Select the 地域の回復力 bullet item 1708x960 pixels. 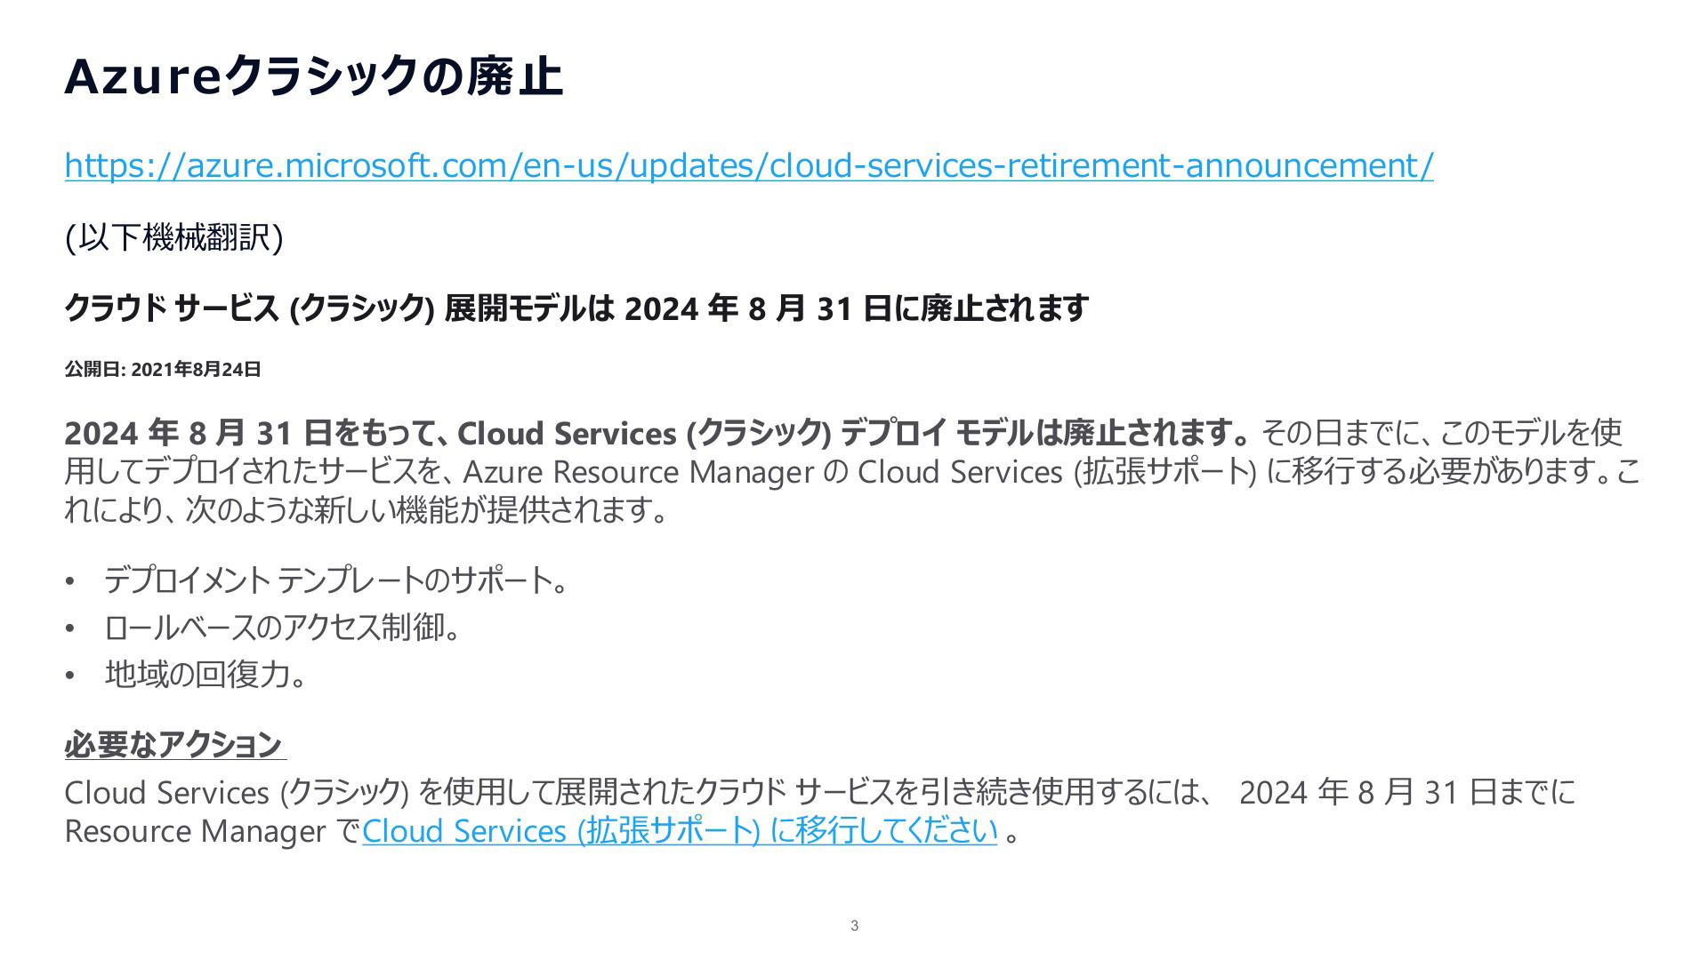pyautogui.click(x=206, y=676)
